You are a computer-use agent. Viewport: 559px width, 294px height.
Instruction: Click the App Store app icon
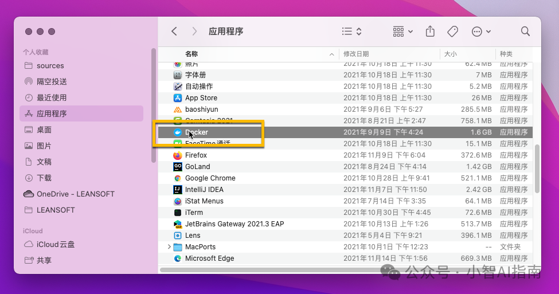(x=178, y=97)
